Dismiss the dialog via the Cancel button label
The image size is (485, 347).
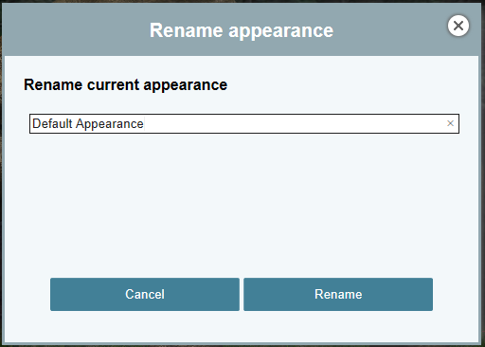145,294
